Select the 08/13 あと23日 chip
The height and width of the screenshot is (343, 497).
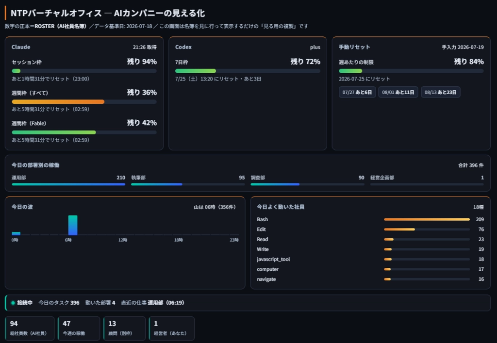[x=441, y=92]
